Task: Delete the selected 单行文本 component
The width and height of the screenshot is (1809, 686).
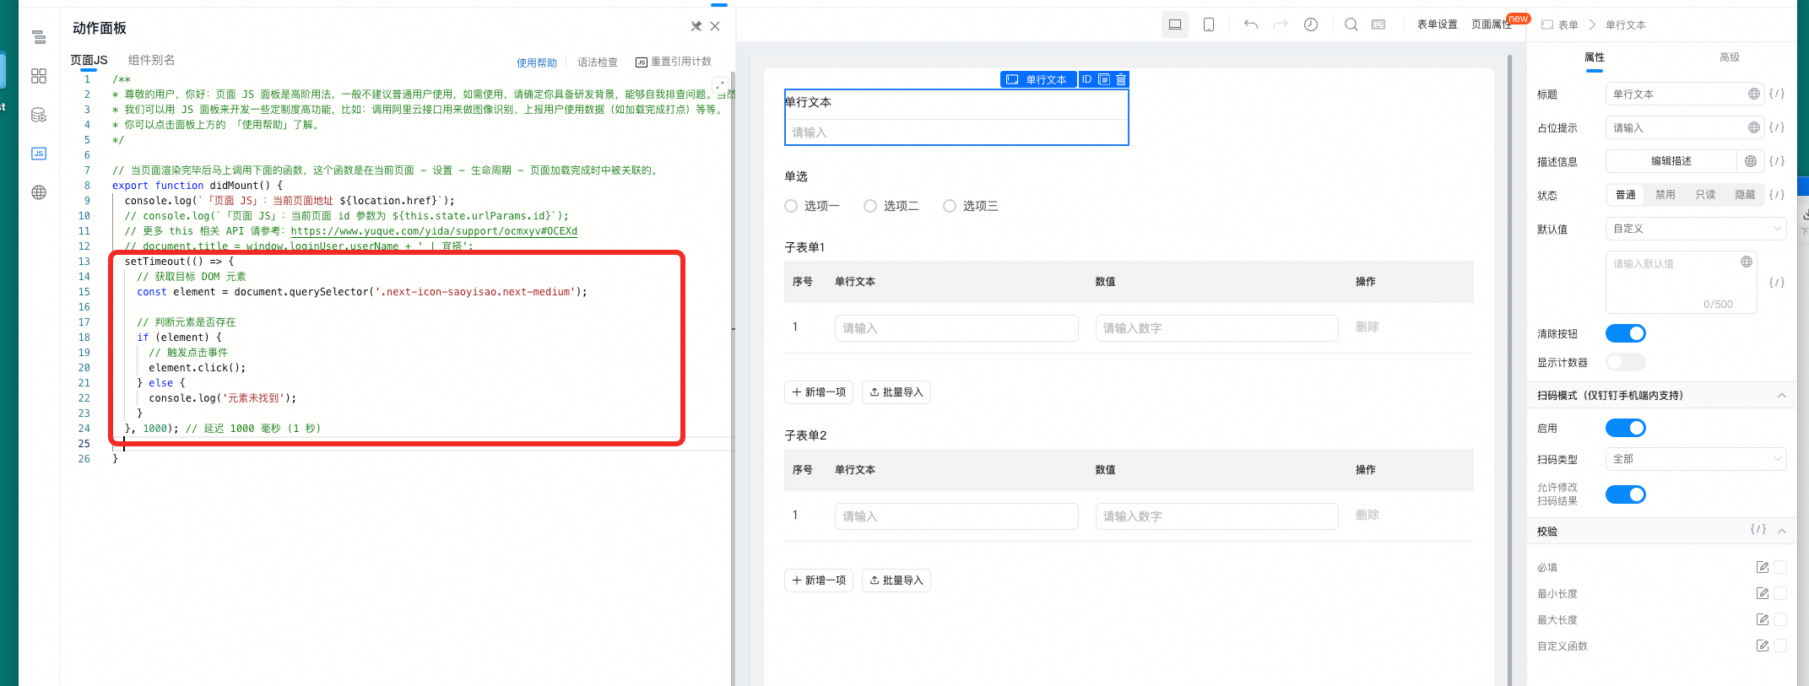Action: [1121, 79]
